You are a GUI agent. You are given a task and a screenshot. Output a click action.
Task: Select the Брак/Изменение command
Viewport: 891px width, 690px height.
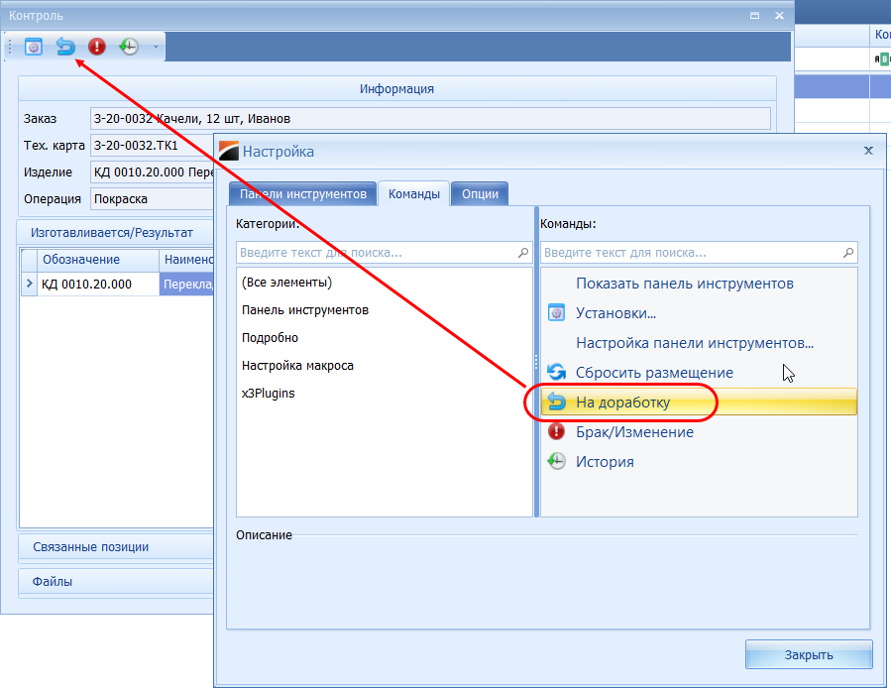tap(634, 432)
